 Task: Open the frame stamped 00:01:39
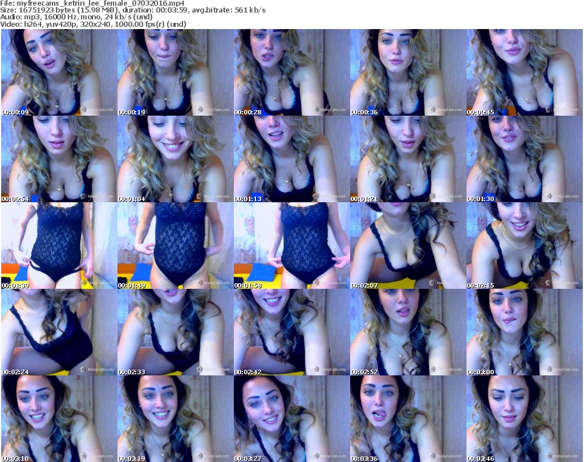point(59,246)
